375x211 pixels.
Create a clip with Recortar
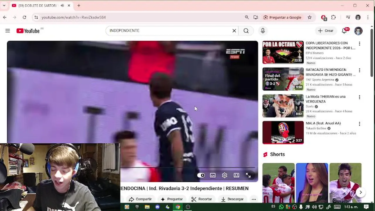coord(202,199)
